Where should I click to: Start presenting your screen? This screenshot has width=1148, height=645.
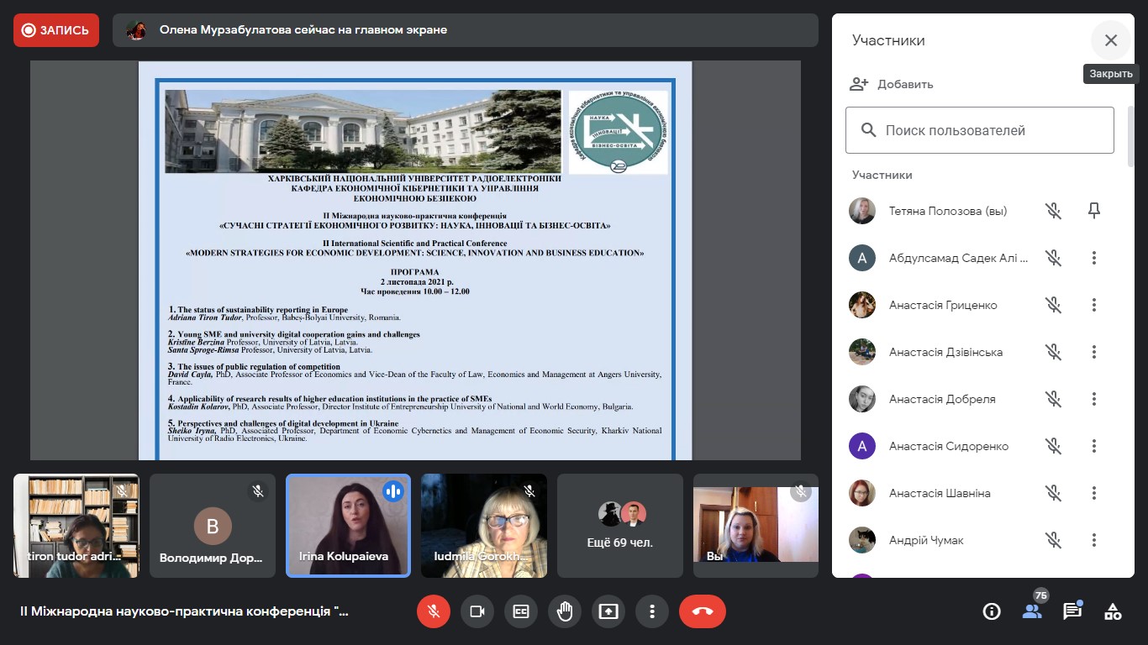pyautogui.click(x=608, y=611)
